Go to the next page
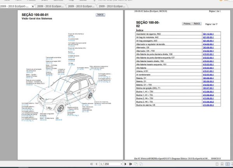The width and height of the screenshot is (233, 168). [125, 164]
